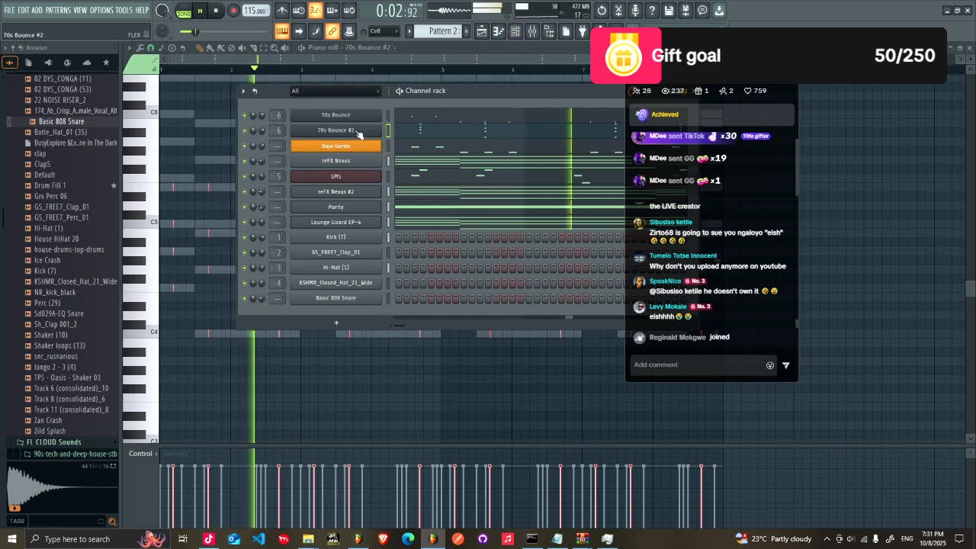Mute the Hi-Hat (1) channel green light
976x549 pixels.
(x=245, y=268)
